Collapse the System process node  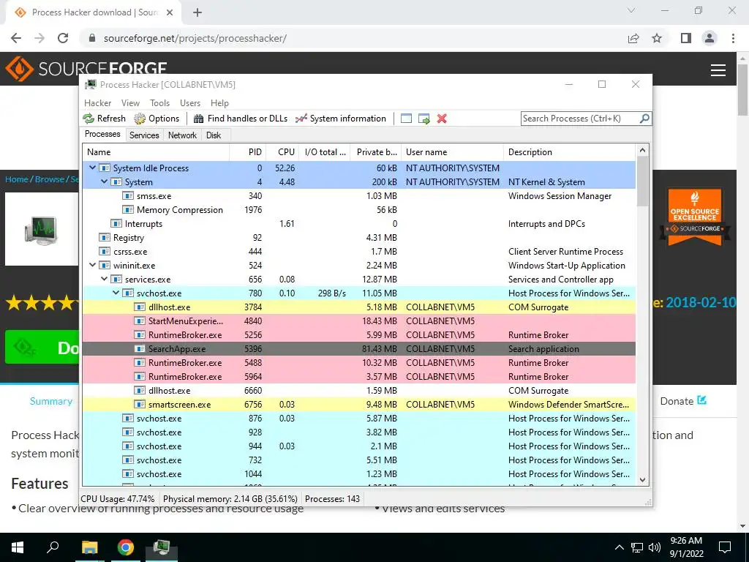(x=104, y=181)
